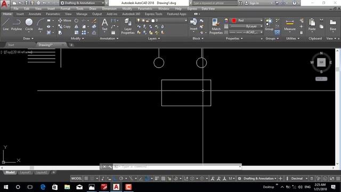Expand the Annotation panel
The height and width of the screenshot is (192, 341).
(109, 38)
